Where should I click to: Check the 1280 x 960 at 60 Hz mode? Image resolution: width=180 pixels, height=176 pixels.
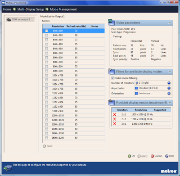(x=46, y=111)
